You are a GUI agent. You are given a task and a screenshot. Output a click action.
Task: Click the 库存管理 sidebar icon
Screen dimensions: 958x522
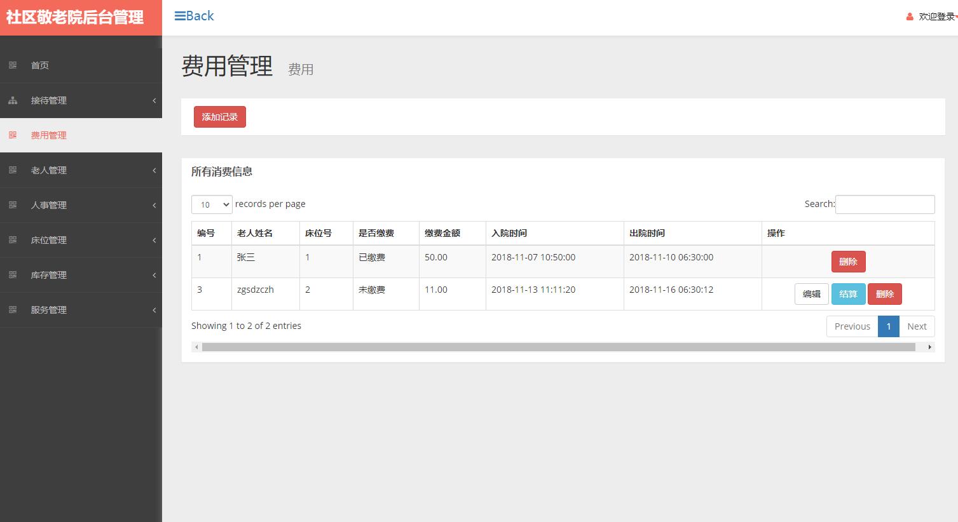tap(12, 274)
